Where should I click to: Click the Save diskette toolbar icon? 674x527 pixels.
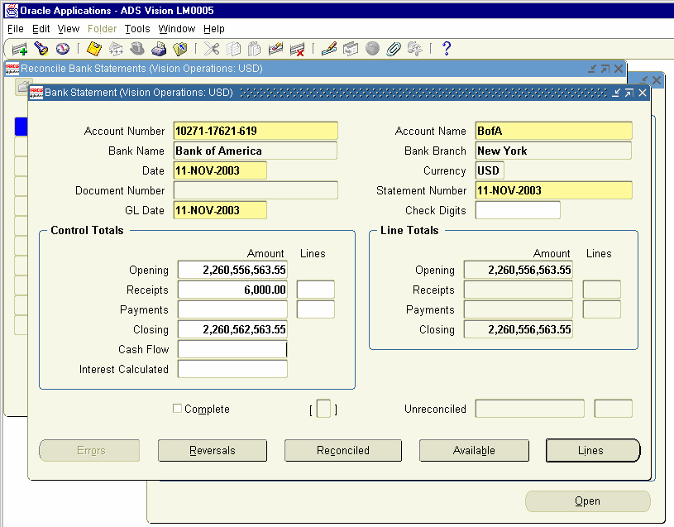[x=94, y=49]
